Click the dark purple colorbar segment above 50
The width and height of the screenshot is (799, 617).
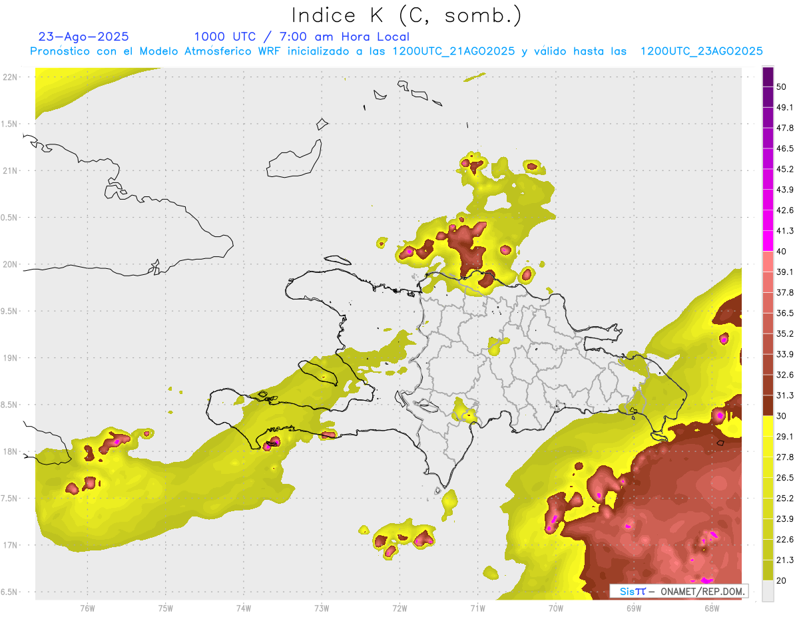(768, 77)
